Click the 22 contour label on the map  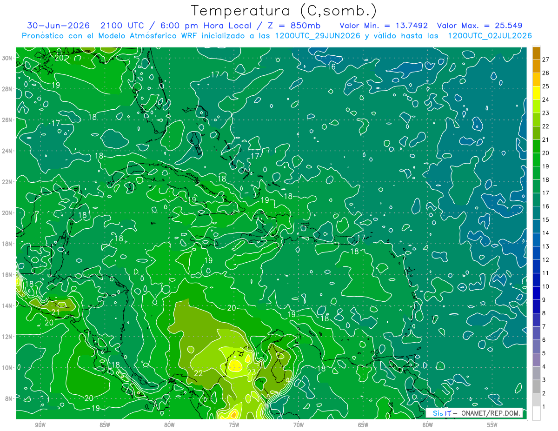coord(199,373)
